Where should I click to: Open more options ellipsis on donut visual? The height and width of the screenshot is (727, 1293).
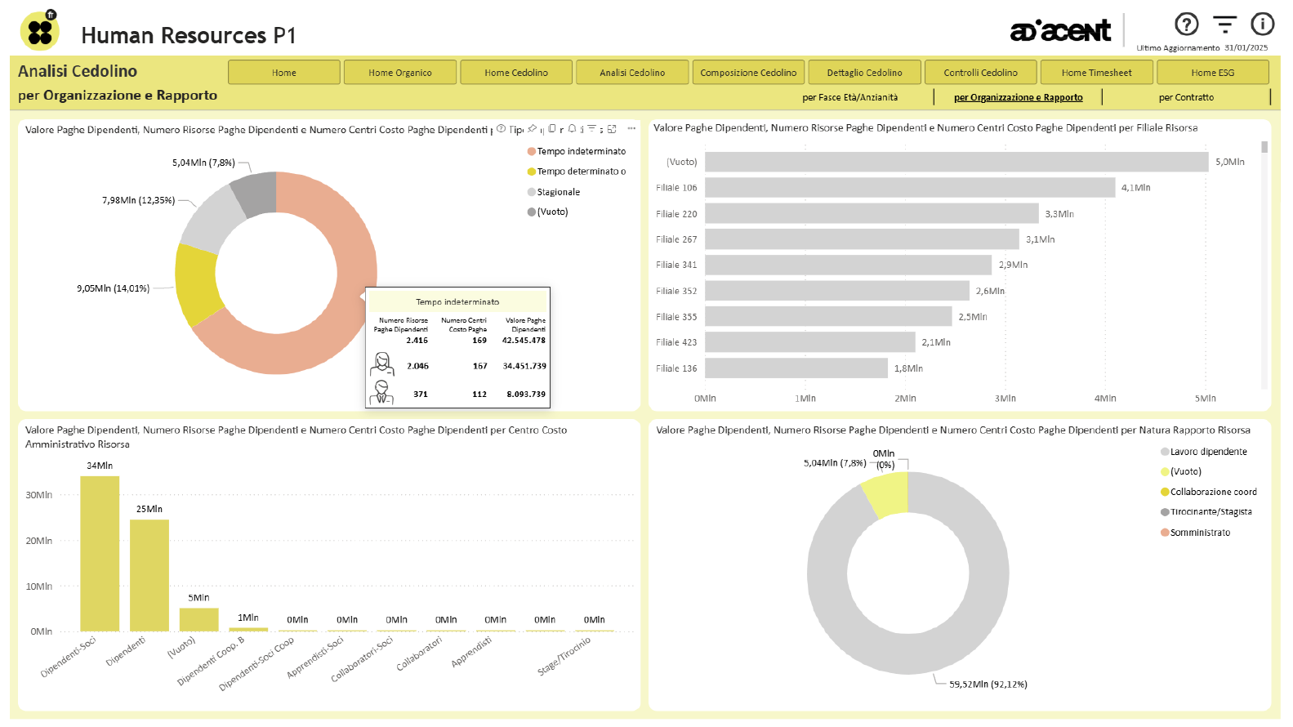[631, 129]
